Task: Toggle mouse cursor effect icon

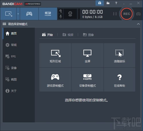Action: [61, 11]
